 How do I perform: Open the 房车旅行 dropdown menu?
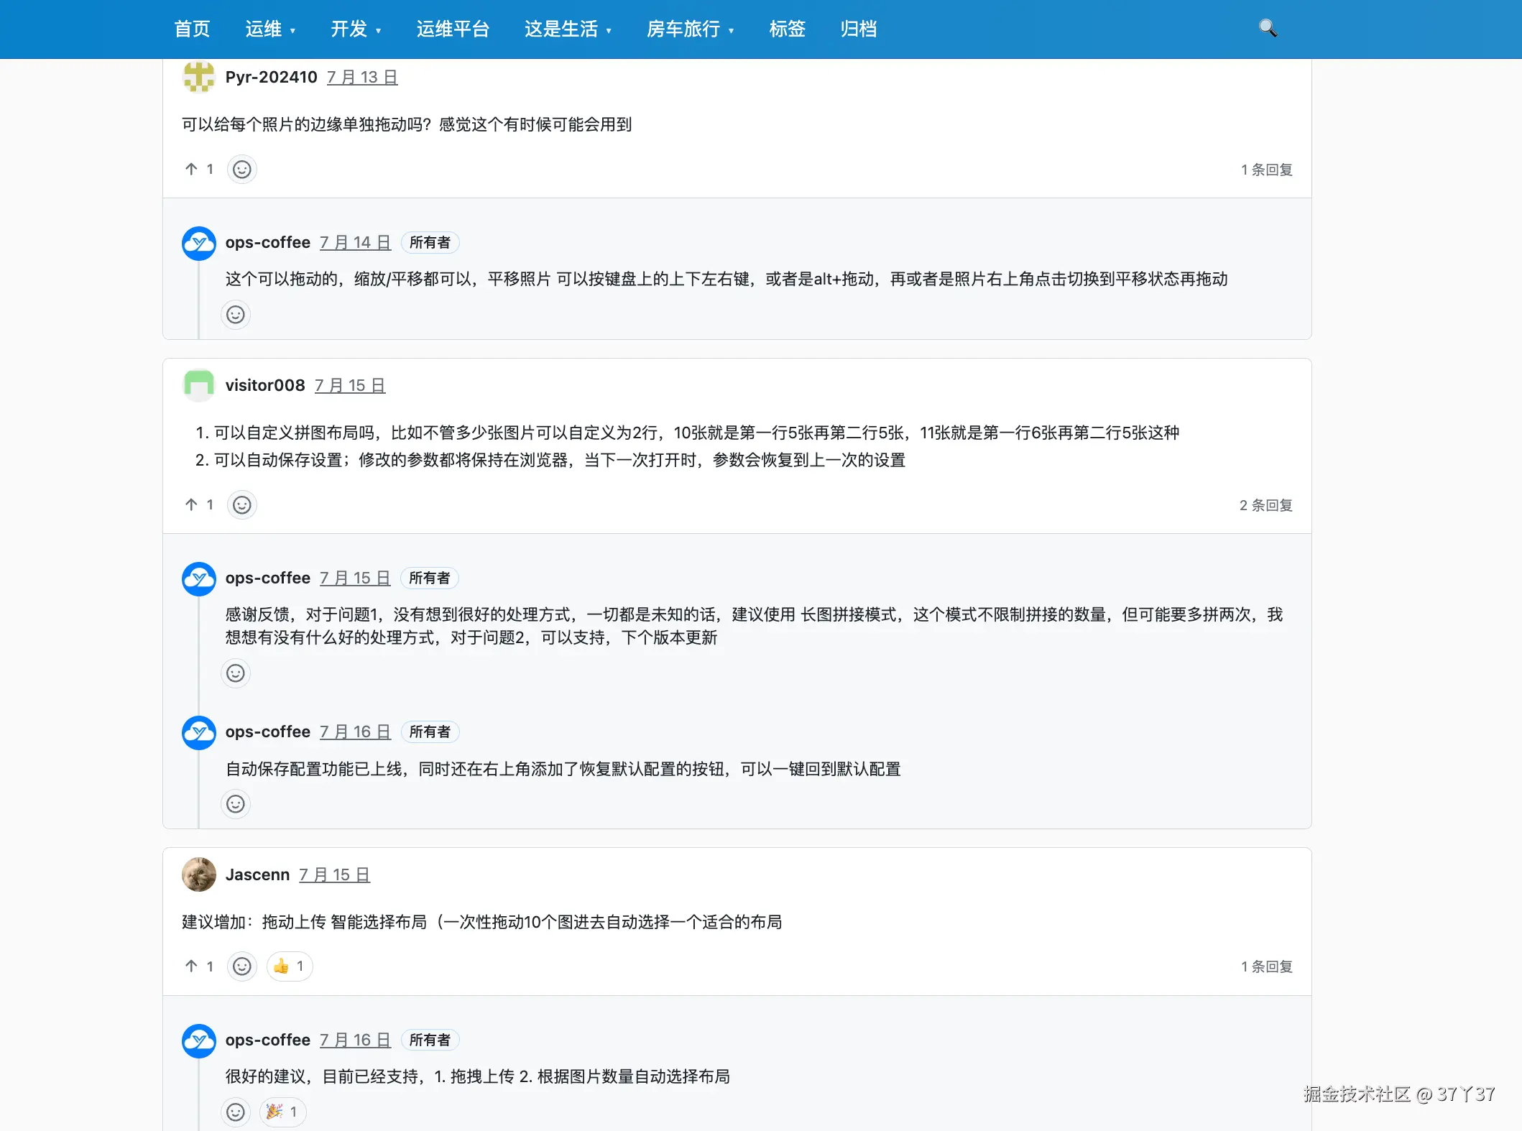point(690,29)
